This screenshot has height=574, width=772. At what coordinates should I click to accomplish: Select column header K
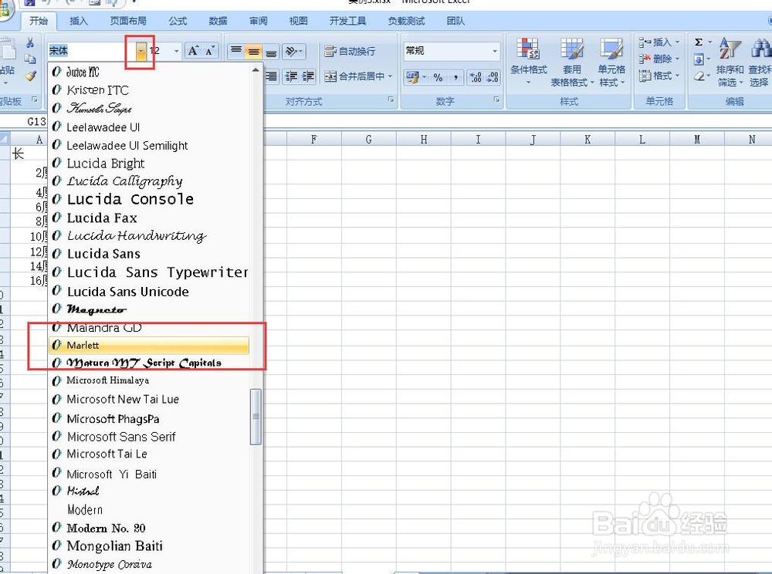tap(587, 139)
